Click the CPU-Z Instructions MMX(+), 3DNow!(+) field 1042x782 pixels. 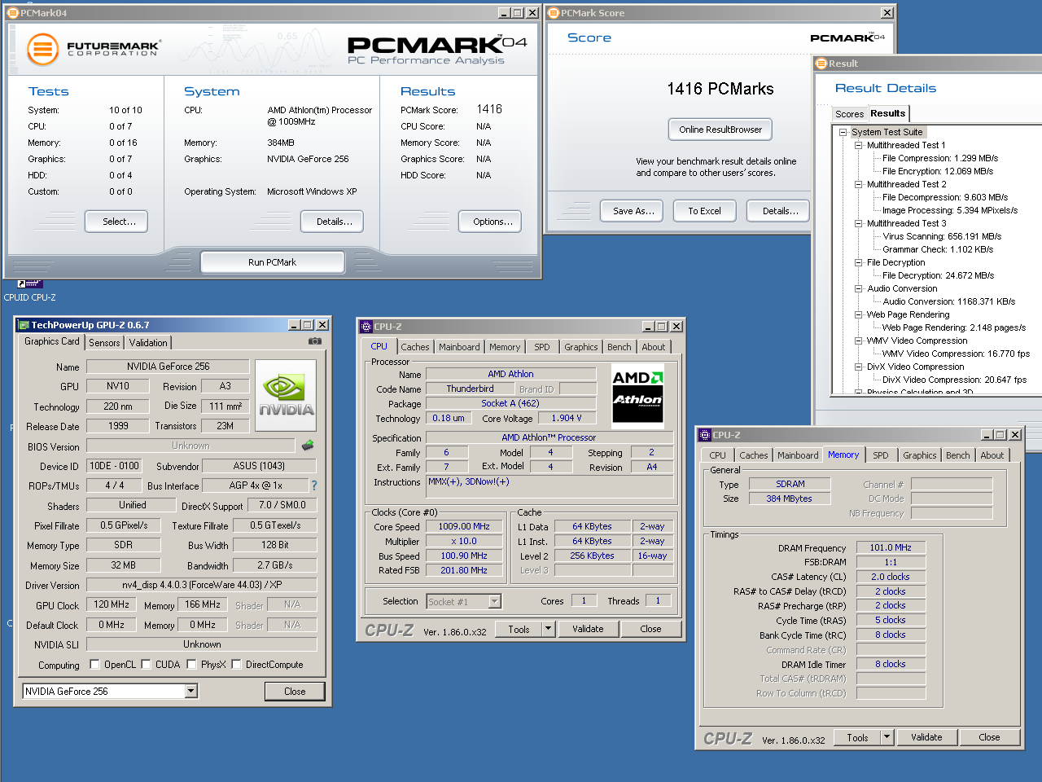tap(550, 486)
